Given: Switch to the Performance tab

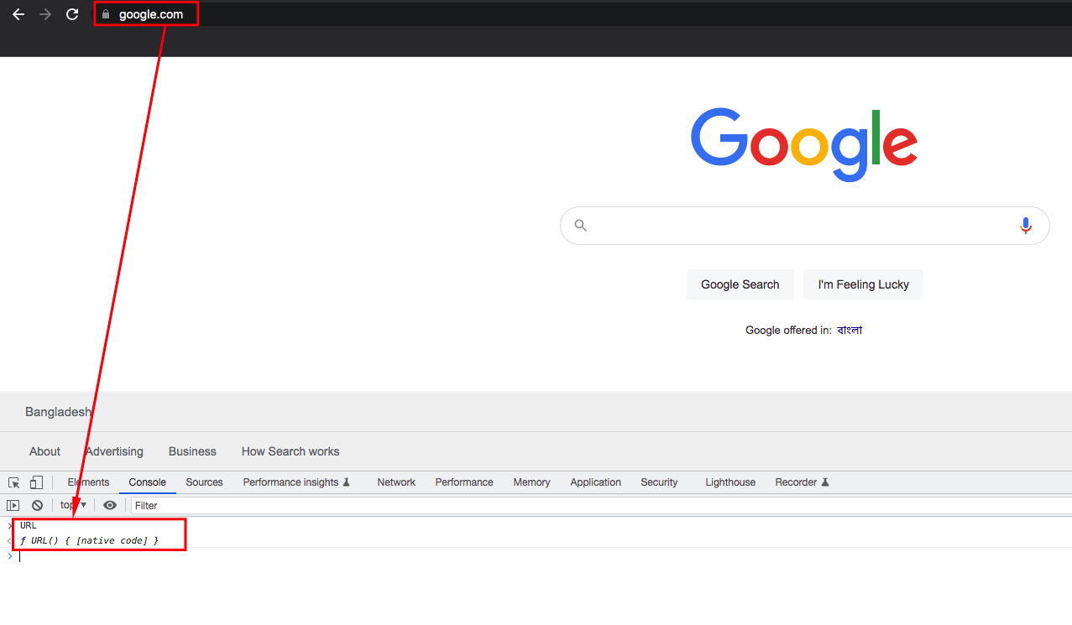Looking at the screenshot, I should pos(464,482).
